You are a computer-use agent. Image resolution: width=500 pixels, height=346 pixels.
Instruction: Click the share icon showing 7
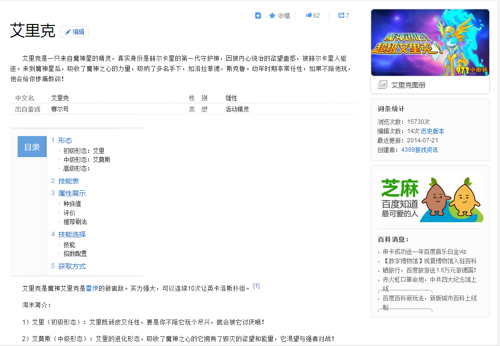coord(341,15)
